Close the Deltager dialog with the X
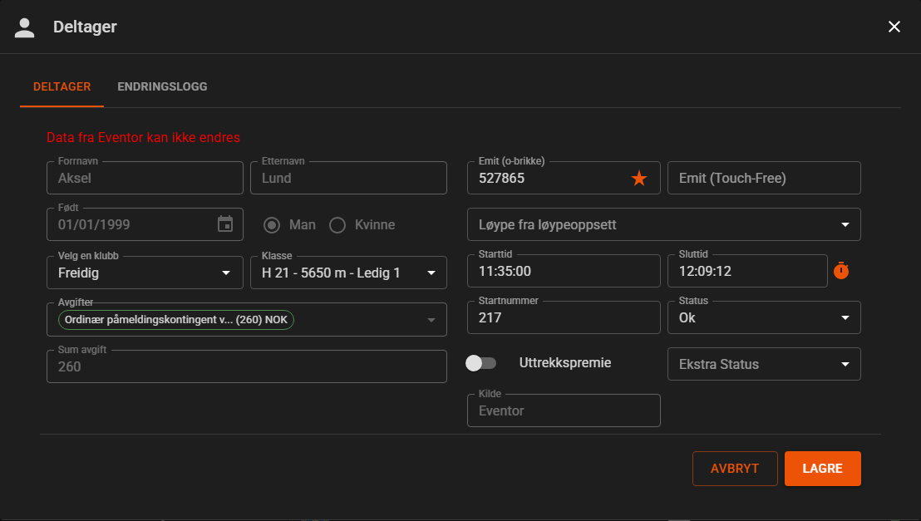The image size is (921, 521). coord(894,27)
